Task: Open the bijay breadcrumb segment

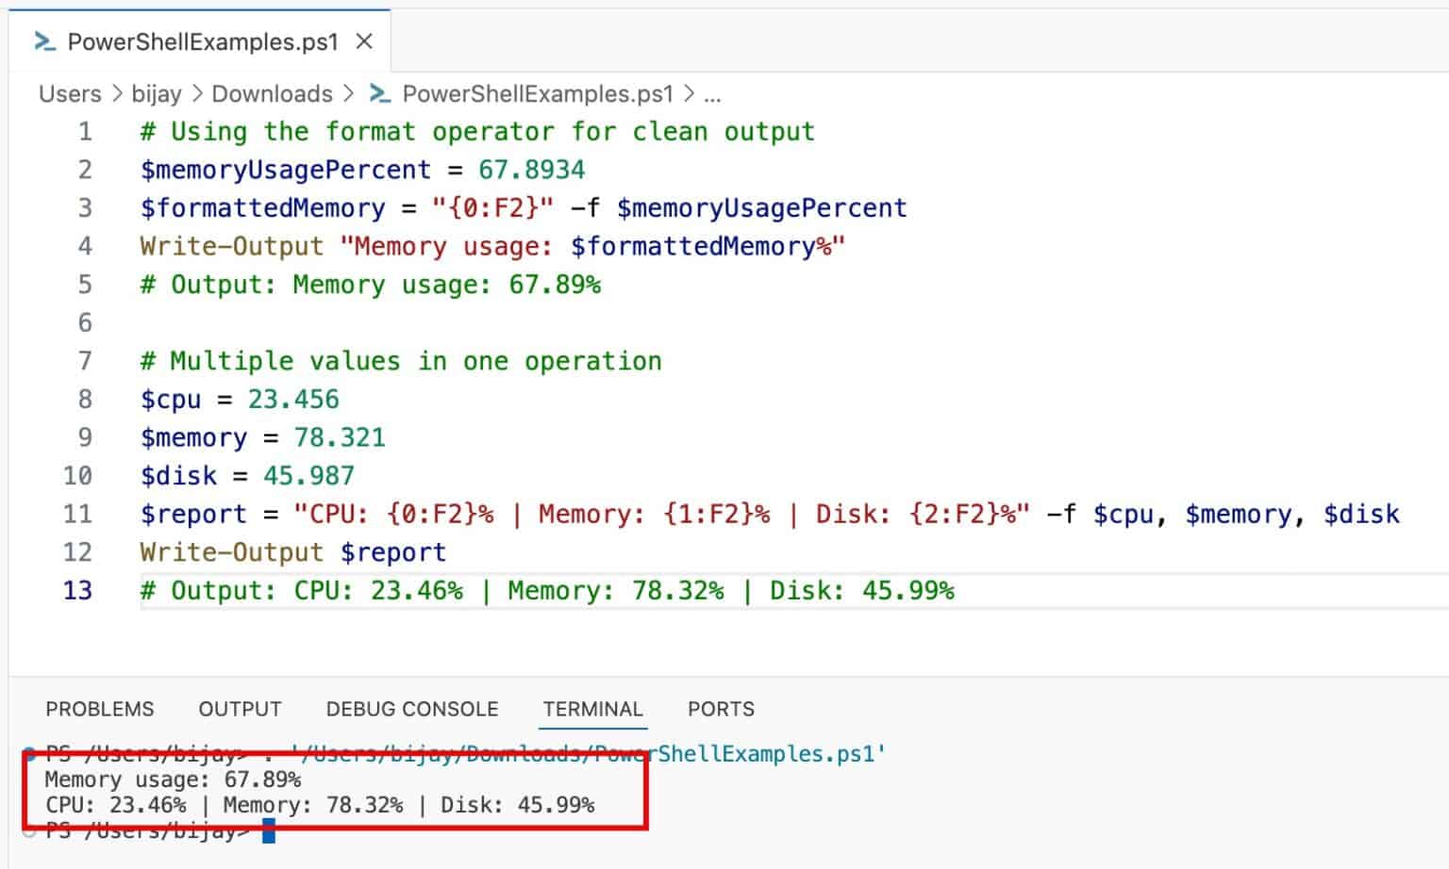Action: point(157,94)
